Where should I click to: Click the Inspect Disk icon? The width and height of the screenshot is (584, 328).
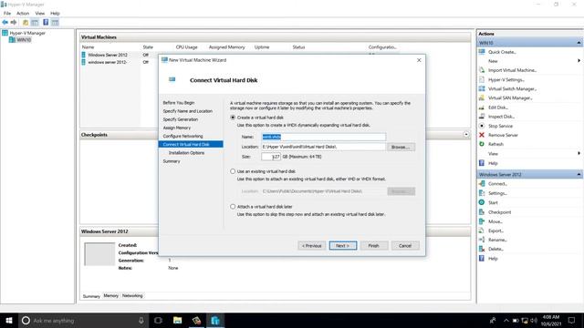coord(482,117)
